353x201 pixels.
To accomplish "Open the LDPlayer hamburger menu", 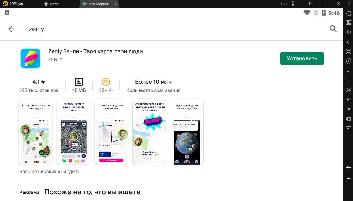I will coord(302,4).
